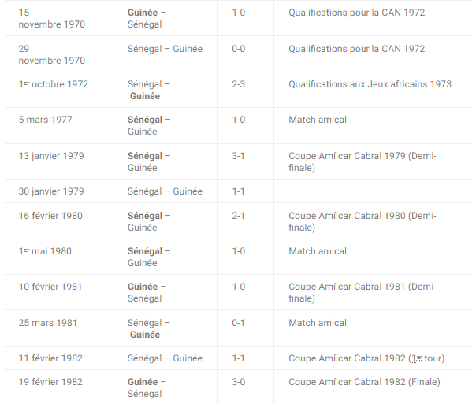
Task: Click the 0-1 score cell
Action: (239, 323)
